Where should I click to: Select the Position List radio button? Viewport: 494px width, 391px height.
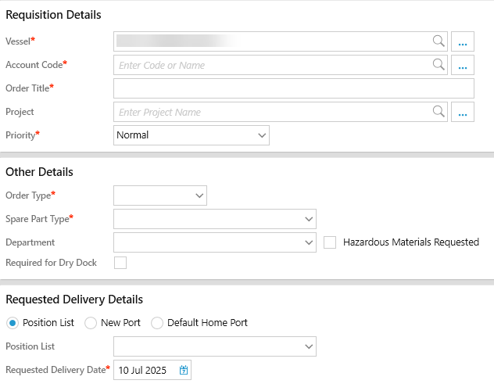tap(13, 322)
